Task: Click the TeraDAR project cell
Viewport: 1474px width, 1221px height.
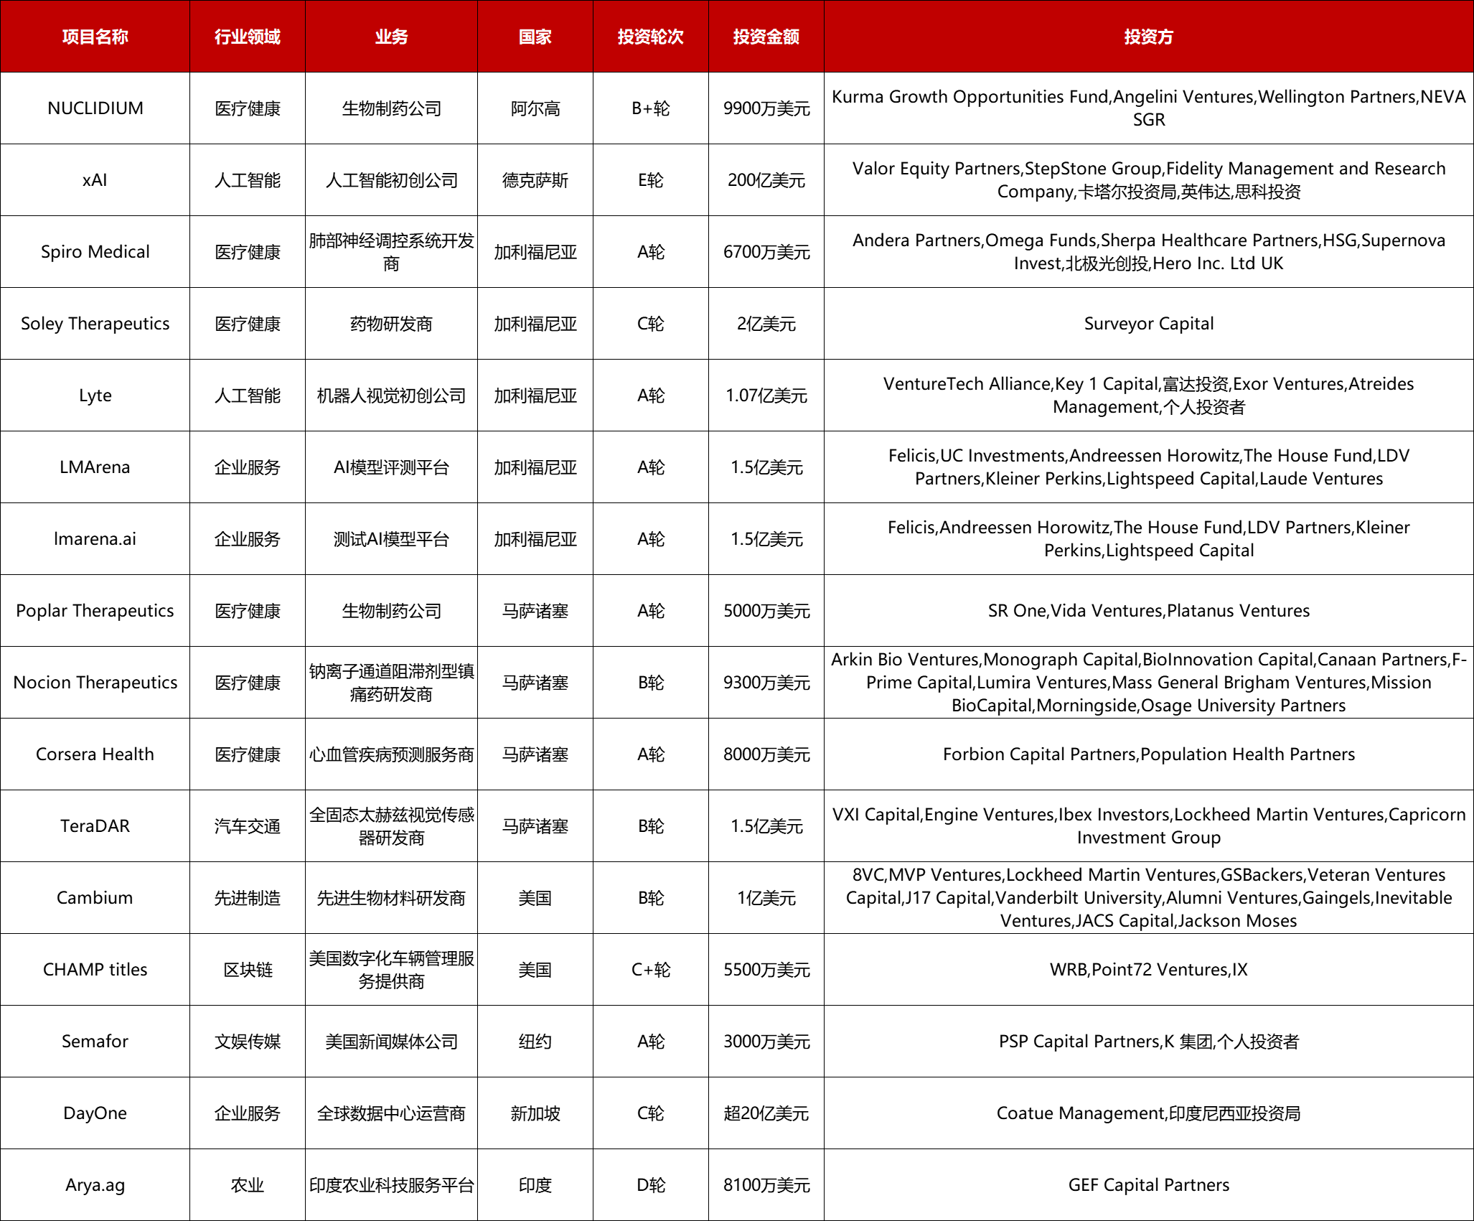Action: point(95,826)
